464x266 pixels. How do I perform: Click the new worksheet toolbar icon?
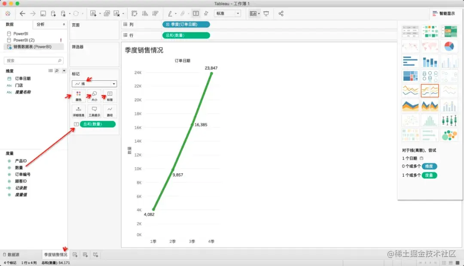(93, 14)
